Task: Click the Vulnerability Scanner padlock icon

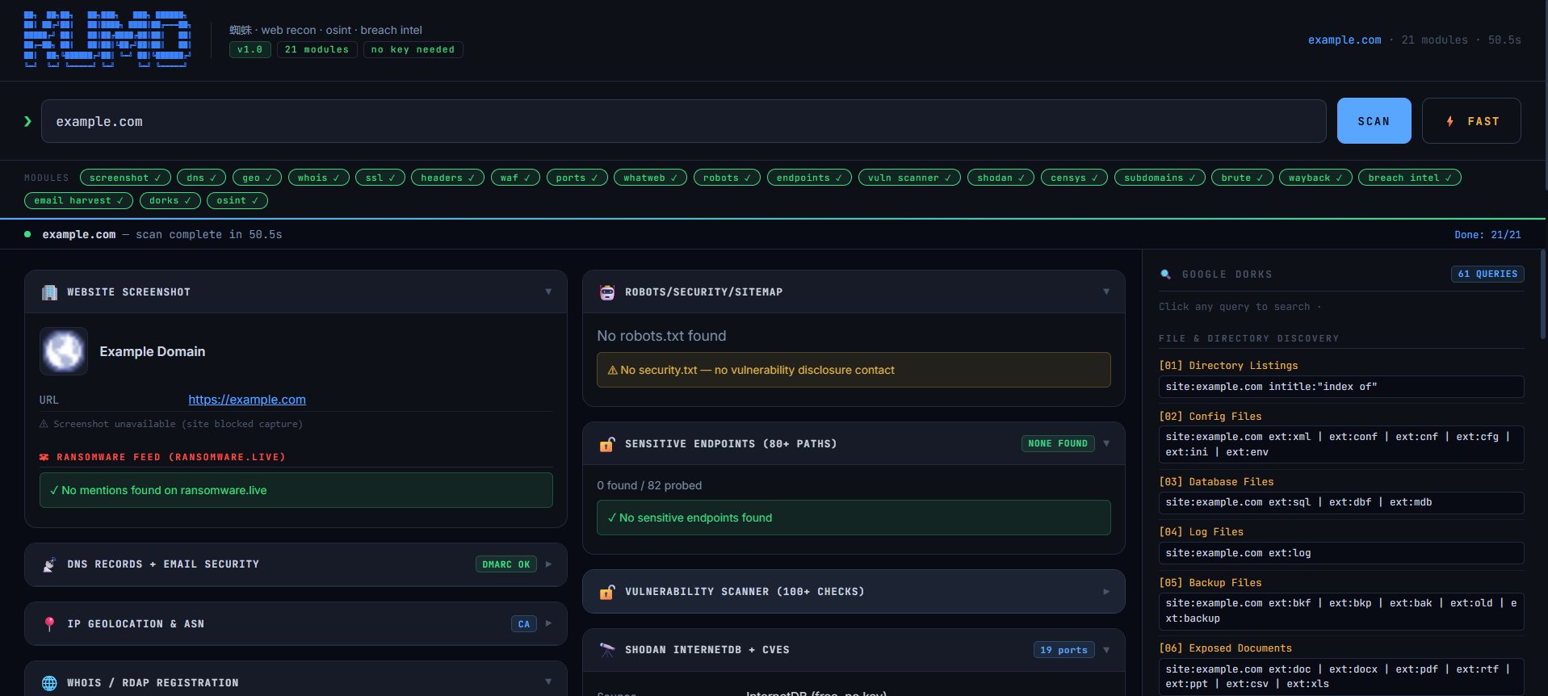Action: [x=607, y=592]
